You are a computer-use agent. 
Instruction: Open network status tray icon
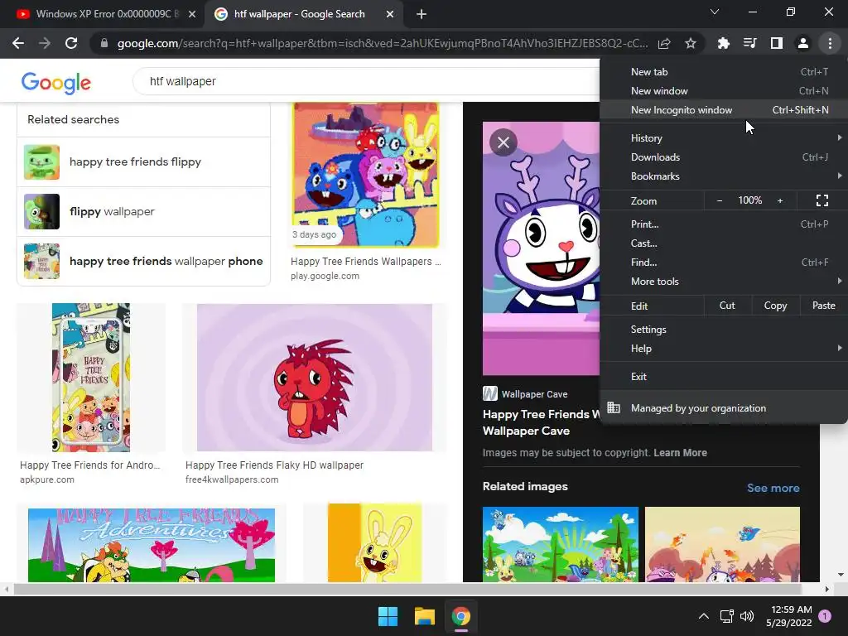tap(726, 616)
